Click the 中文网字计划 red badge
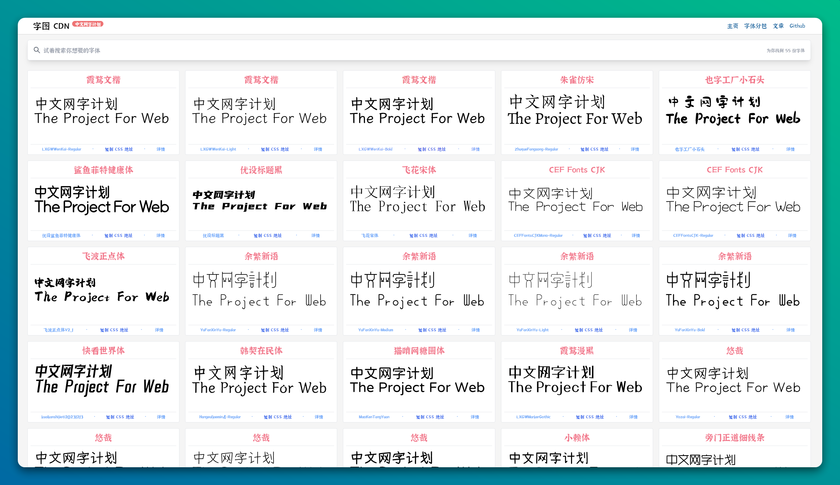 [88, 24]
